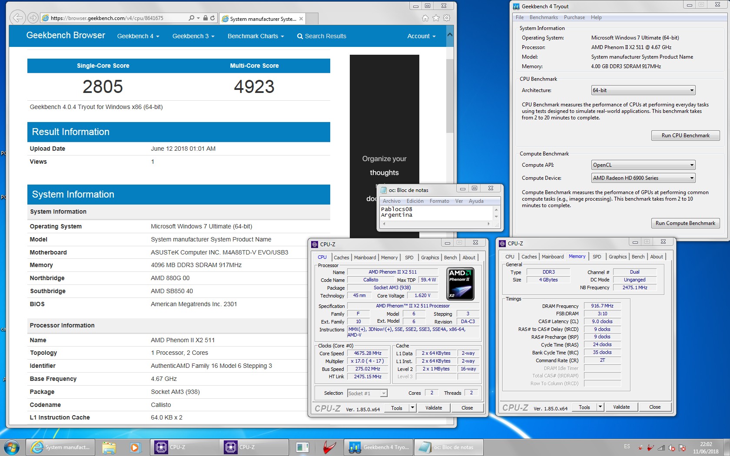Screen dimensions: 730x456
Task: Open the IE favorites star
Action: pos(436,18)
